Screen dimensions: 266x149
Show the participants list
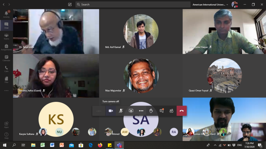[171, 111]
